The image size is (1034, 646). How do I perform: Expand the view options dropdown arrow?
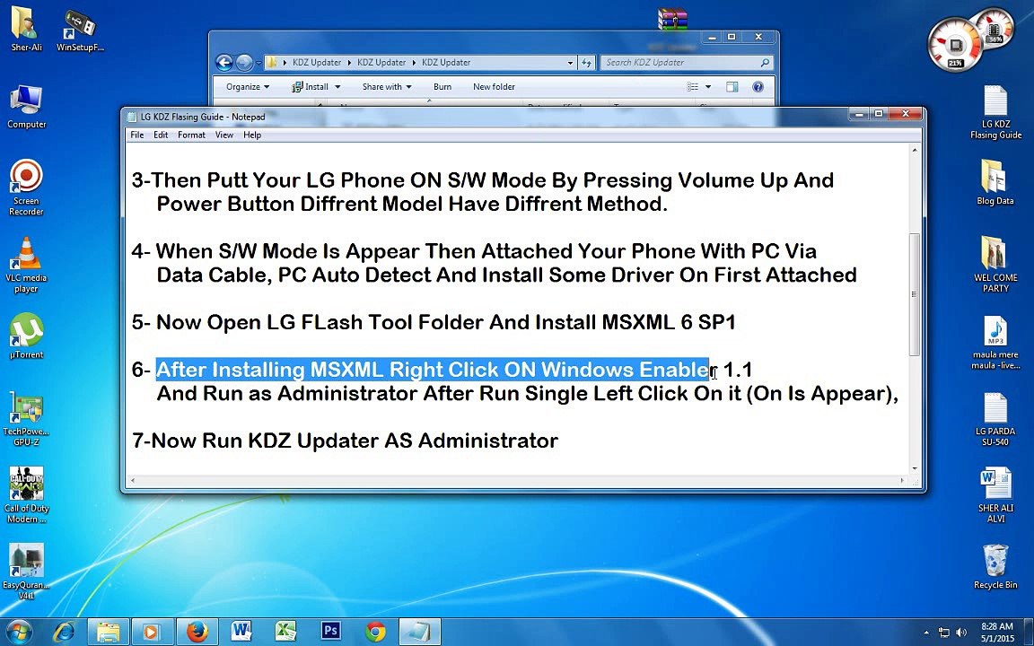pyautogui.click(x=708, y=86)
